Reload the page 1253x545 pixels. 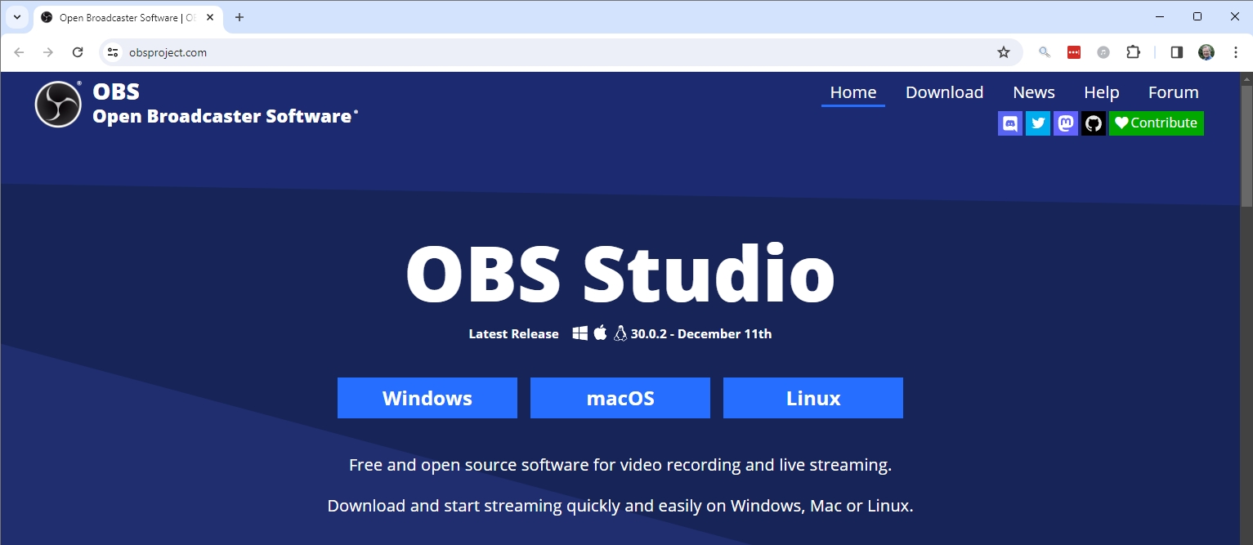coord(78,52)
